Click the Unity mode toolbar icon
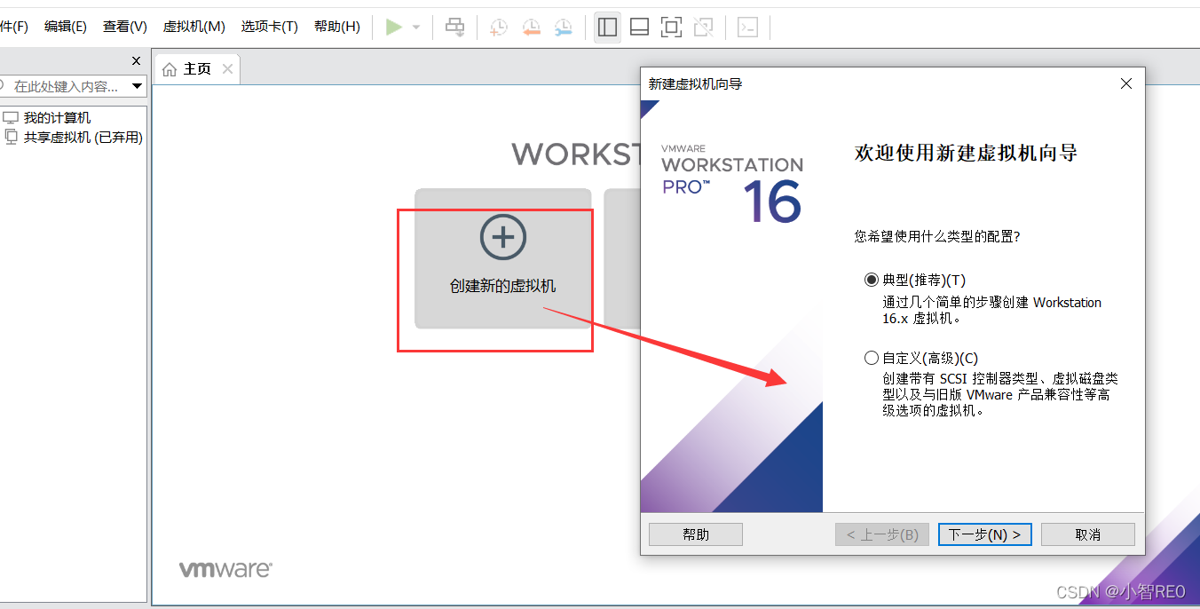Viewport: 1200px width, 609px height. click(x=704, y=27)
